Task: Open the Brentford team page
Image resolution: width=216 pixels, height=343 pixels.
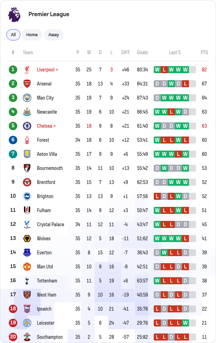Action: click(46, 182)
